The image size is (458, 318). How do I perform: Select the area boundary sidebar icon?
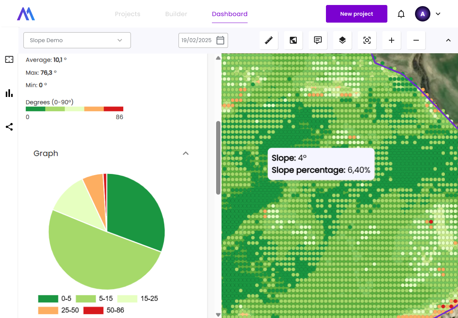coord(9,59)
